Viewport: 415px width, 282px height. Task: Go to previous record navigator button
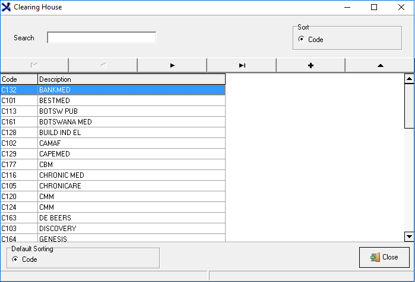103,65
